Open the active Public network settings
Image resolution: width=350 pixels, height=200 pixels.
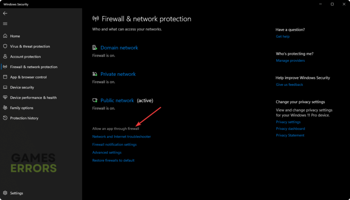[117, 100]
